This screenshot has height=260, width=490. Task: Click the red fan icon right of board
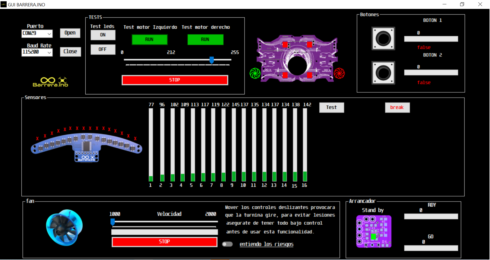(x=339, y=74)
